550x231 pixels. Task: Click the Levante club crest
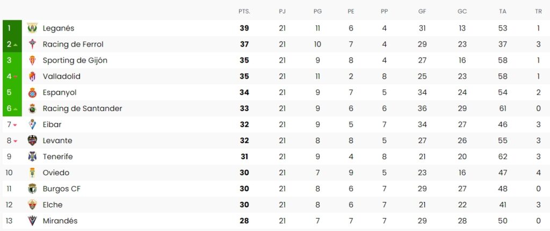point(32,141)
